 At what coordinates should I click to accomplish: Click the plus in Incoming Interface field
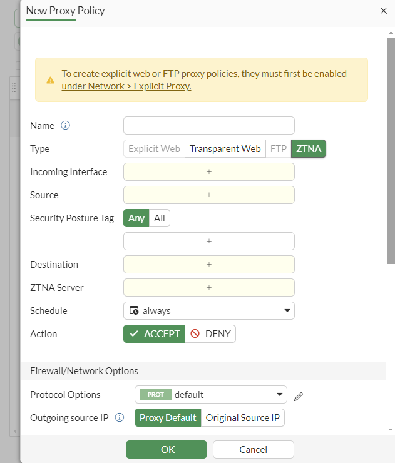click(x=209, y=172)
